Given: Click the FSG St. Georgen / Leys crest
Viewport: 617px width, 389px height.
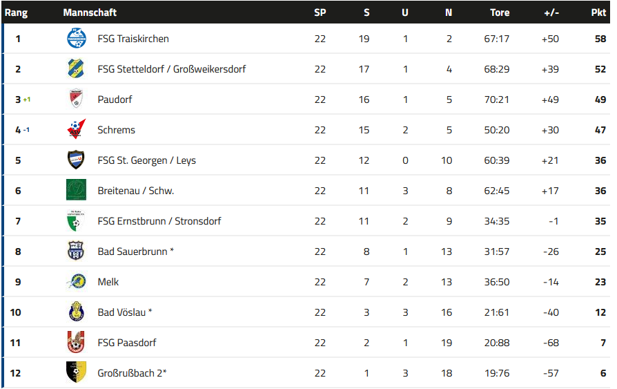Looking at the screenshot, I should tap(76, 160).
